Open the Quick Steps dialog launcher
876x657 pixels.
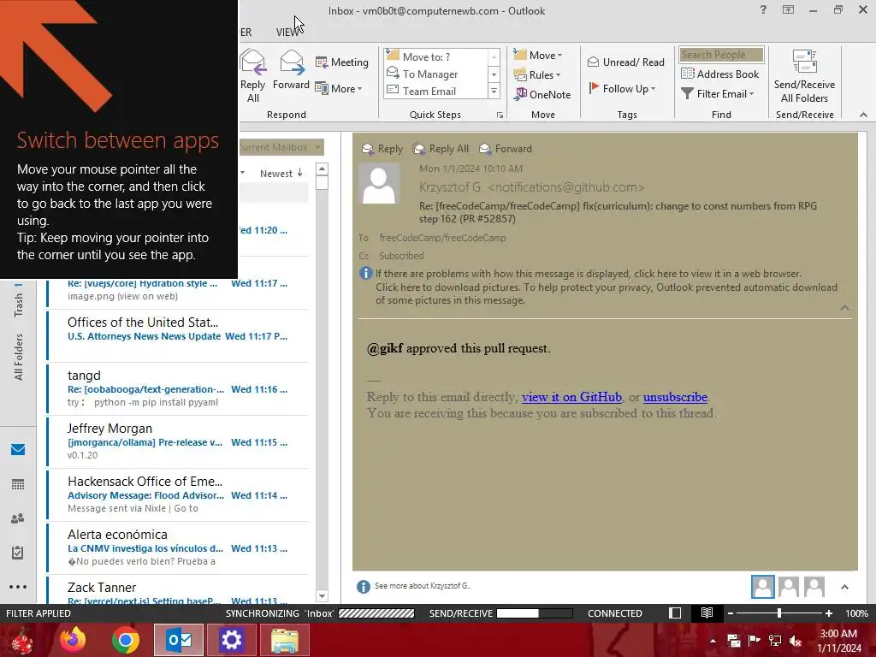[x=500, y=115]
